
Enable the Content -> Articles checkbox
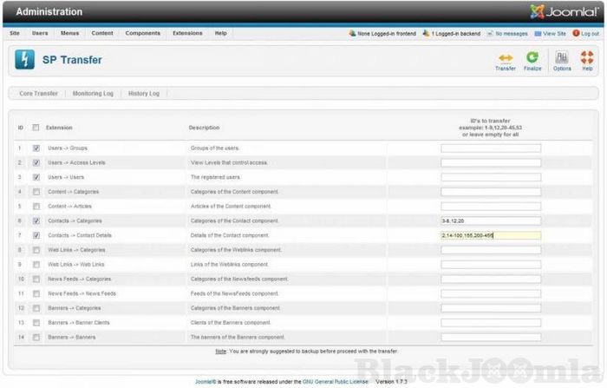tap(36, 207)
